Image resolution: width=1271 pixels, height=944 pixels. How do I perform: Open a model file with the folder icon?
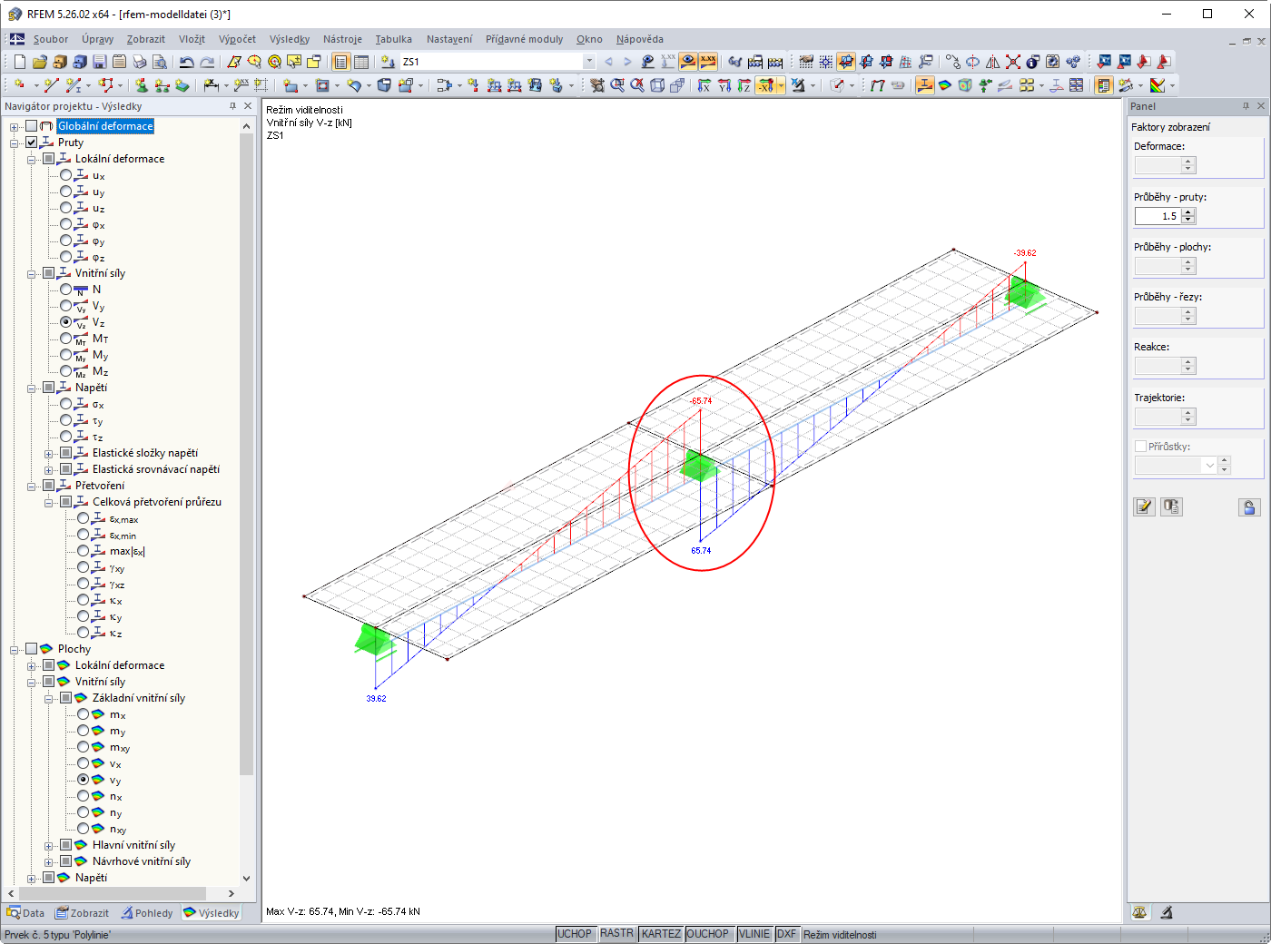[39, 62]
